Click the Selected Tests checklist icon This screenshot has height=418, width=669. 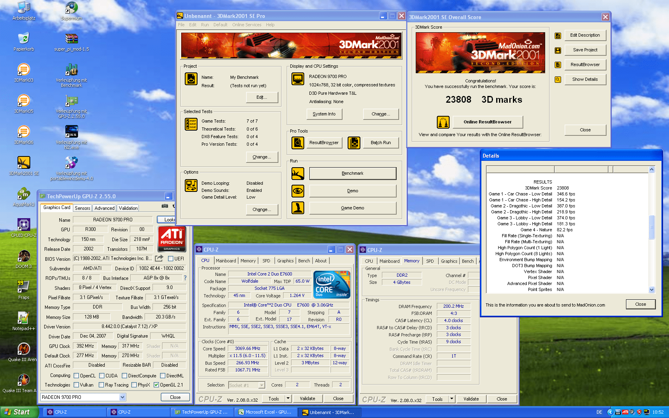(191, 124)
